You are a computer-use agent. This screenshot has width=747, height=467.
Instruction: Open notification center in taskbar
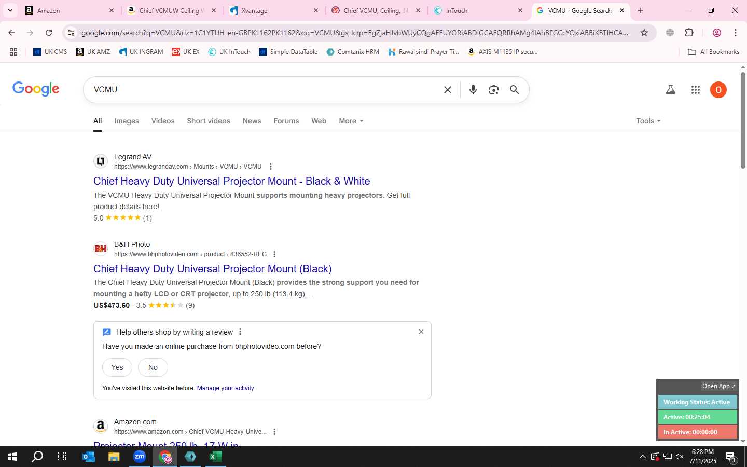click(x=731, y=457)
